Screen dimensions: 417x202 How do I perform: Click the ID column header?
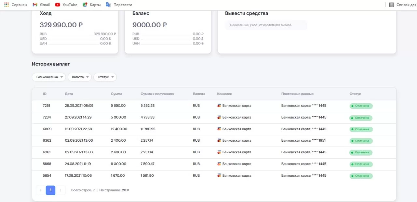pos(45,94)
